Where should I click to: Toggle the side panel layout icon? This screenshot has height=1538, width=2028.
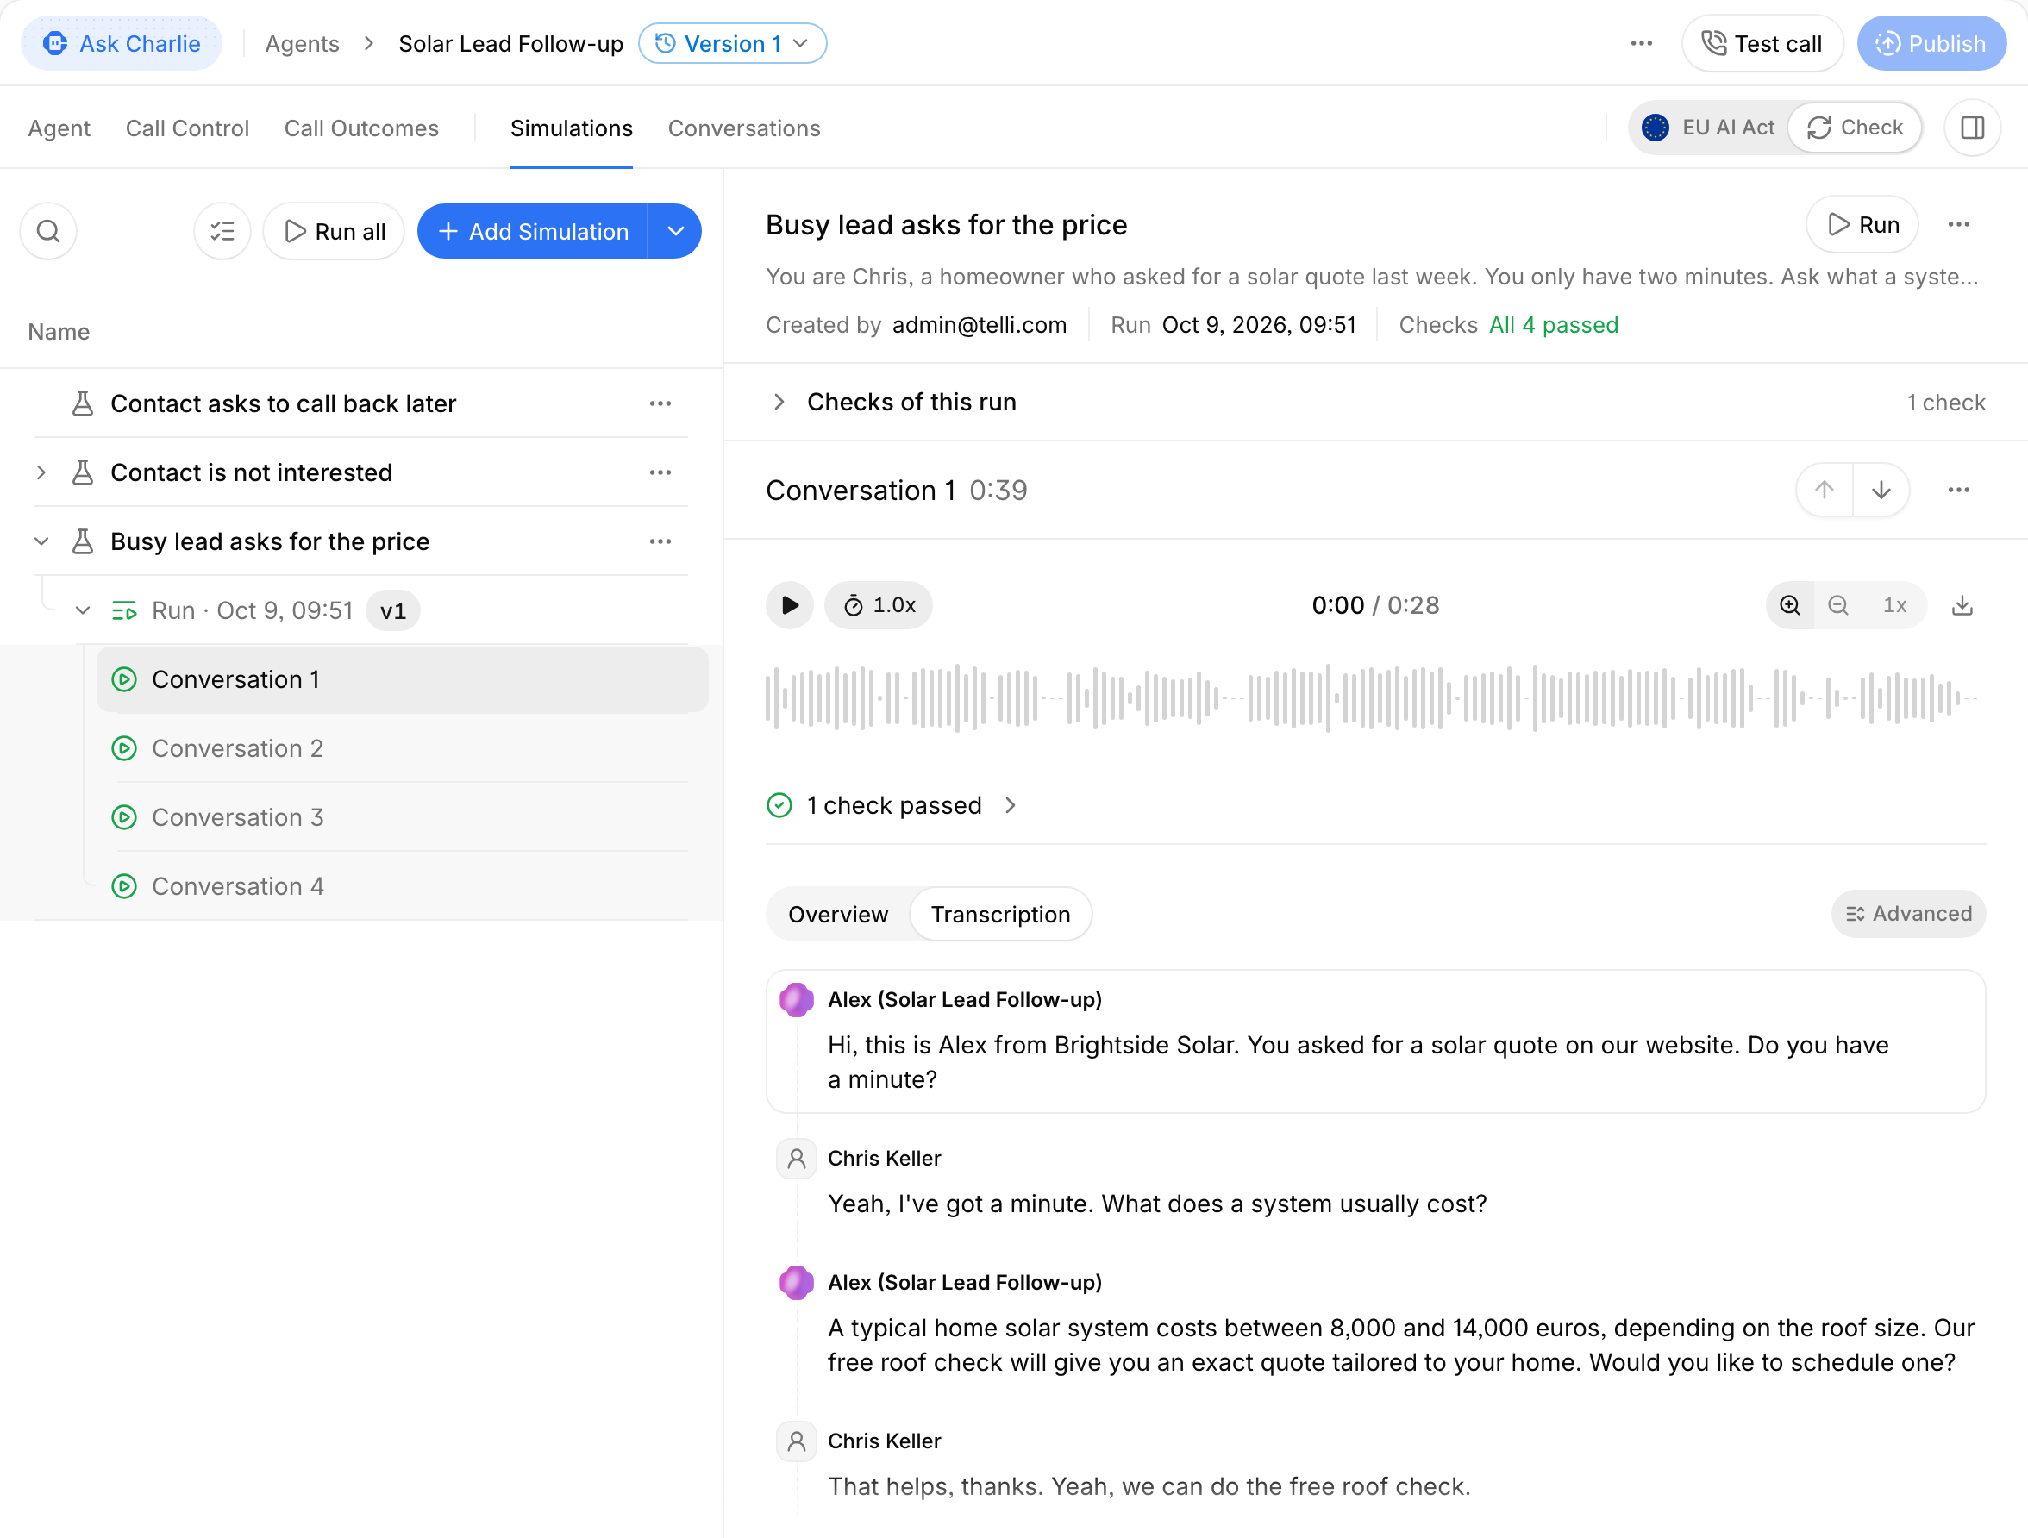point(1973,128)
